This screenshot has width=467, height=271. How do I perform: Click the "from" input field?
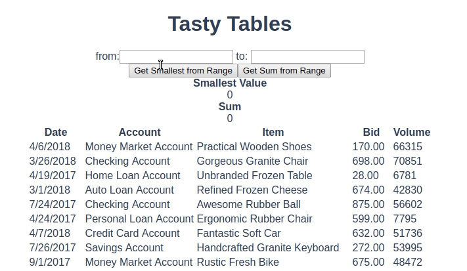coord(176,56)
